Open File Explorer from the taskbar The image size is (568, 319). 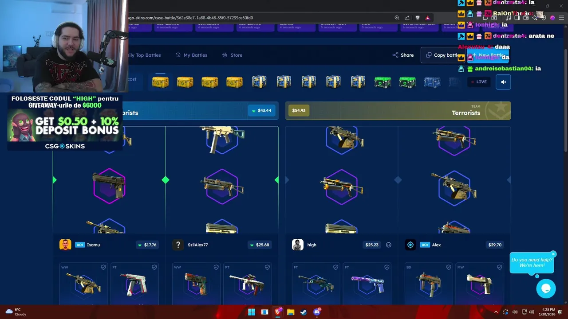pos(291,312)
